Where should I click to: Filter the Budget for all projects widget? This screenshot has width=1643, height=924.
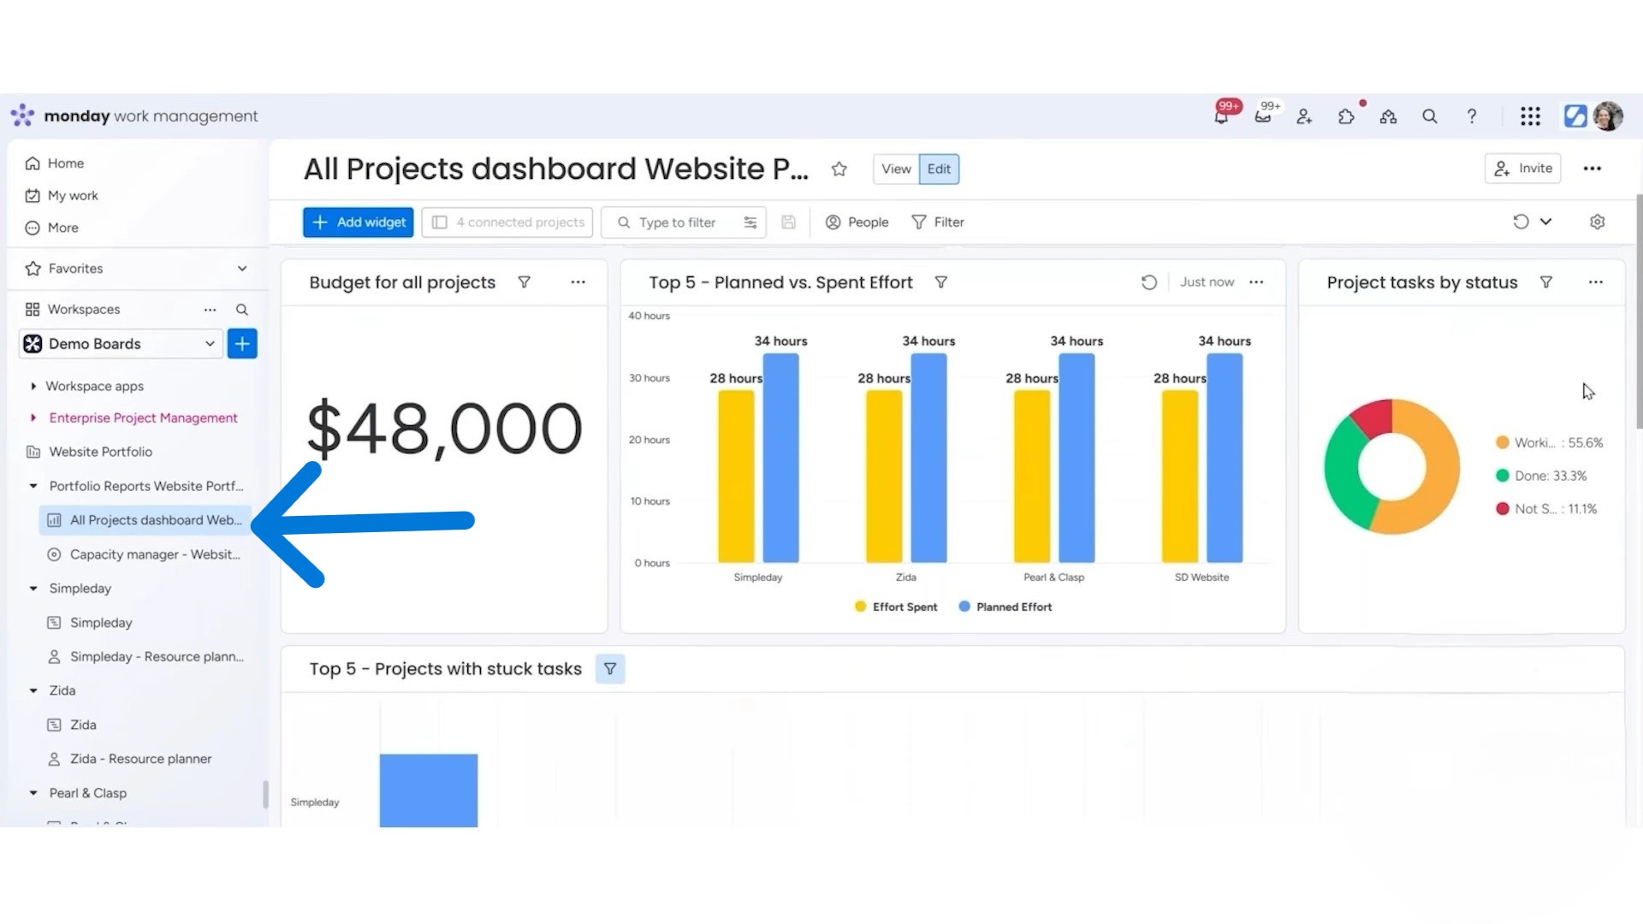tap(525, 282)
